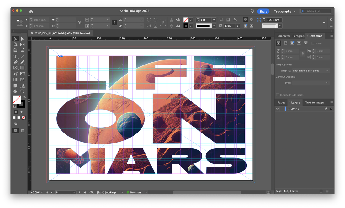Click the reference point locator grid
Viewport: 345px width, 208px height.
pyautogui.click(x=20, y=23)
